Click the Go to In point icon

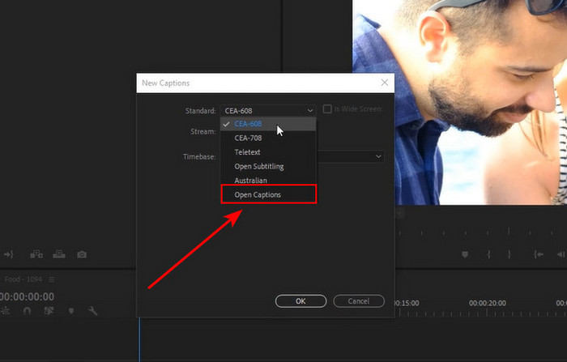coord(538,254)
